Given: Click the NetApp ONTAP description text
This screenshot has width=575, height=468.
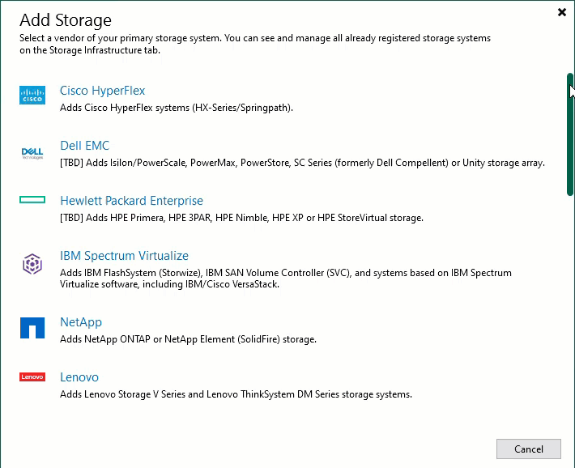Looking at the screenshot, I should point(188,339).
